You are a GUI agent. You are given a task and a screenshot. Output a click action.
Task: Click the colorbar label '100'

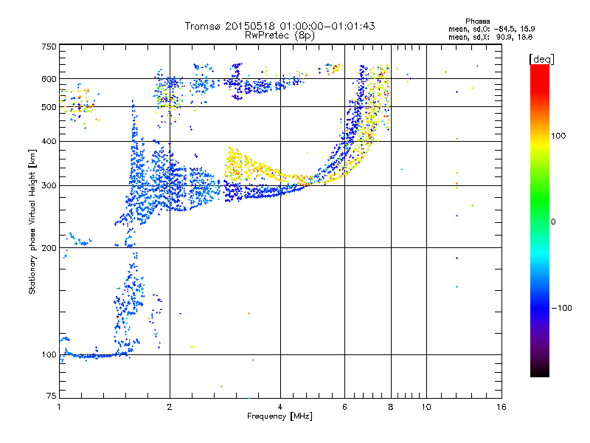click(558, 136)
